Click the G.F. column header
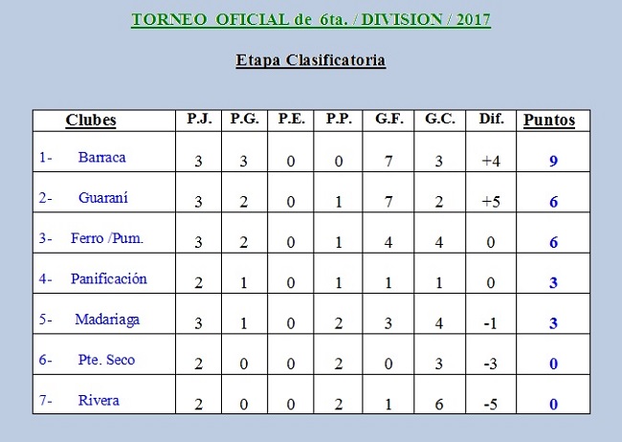The height and width of the screenshot is (442, 622). (x=389, y=120)
